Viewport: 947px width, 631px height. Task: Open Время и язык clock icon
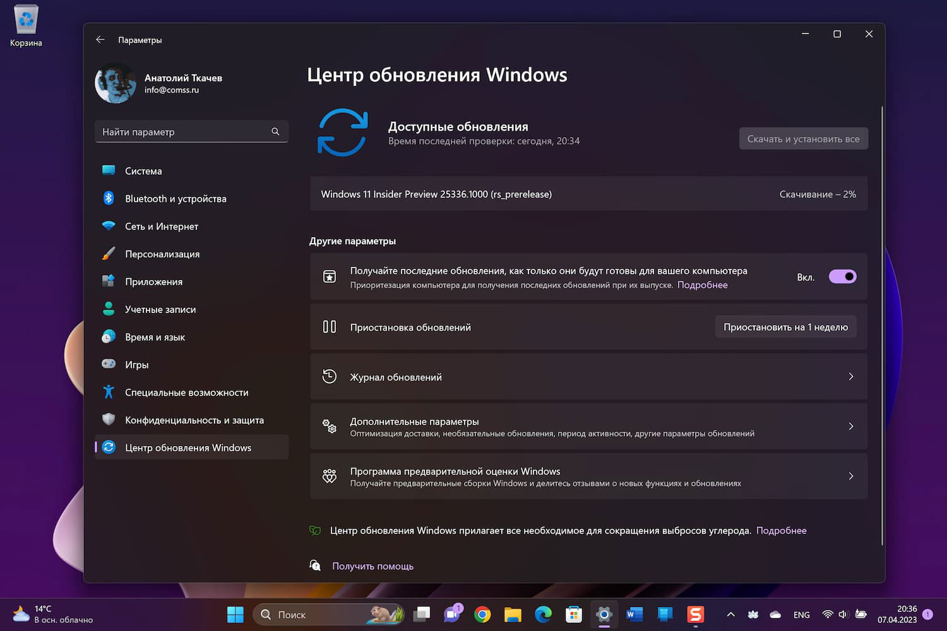[x=108, y=336]
